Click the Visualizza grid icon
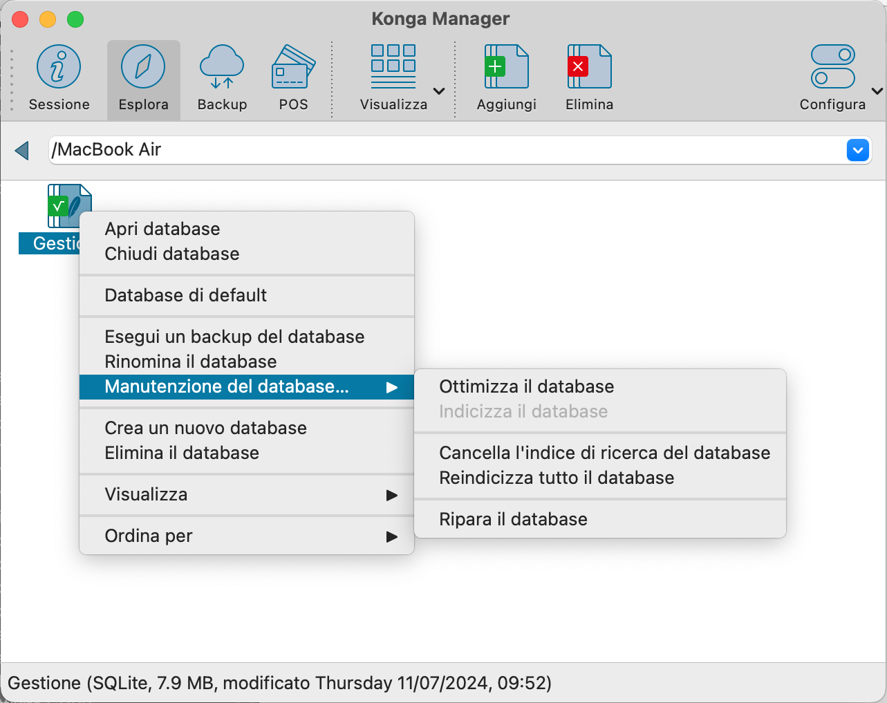This screenshot has width=887, height=703. 393,67
